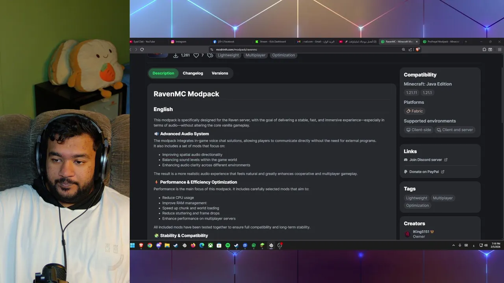Open Microsoft Store from the taskbar
The width and height of the screenshot is (504, 283).
coord(219,245)
